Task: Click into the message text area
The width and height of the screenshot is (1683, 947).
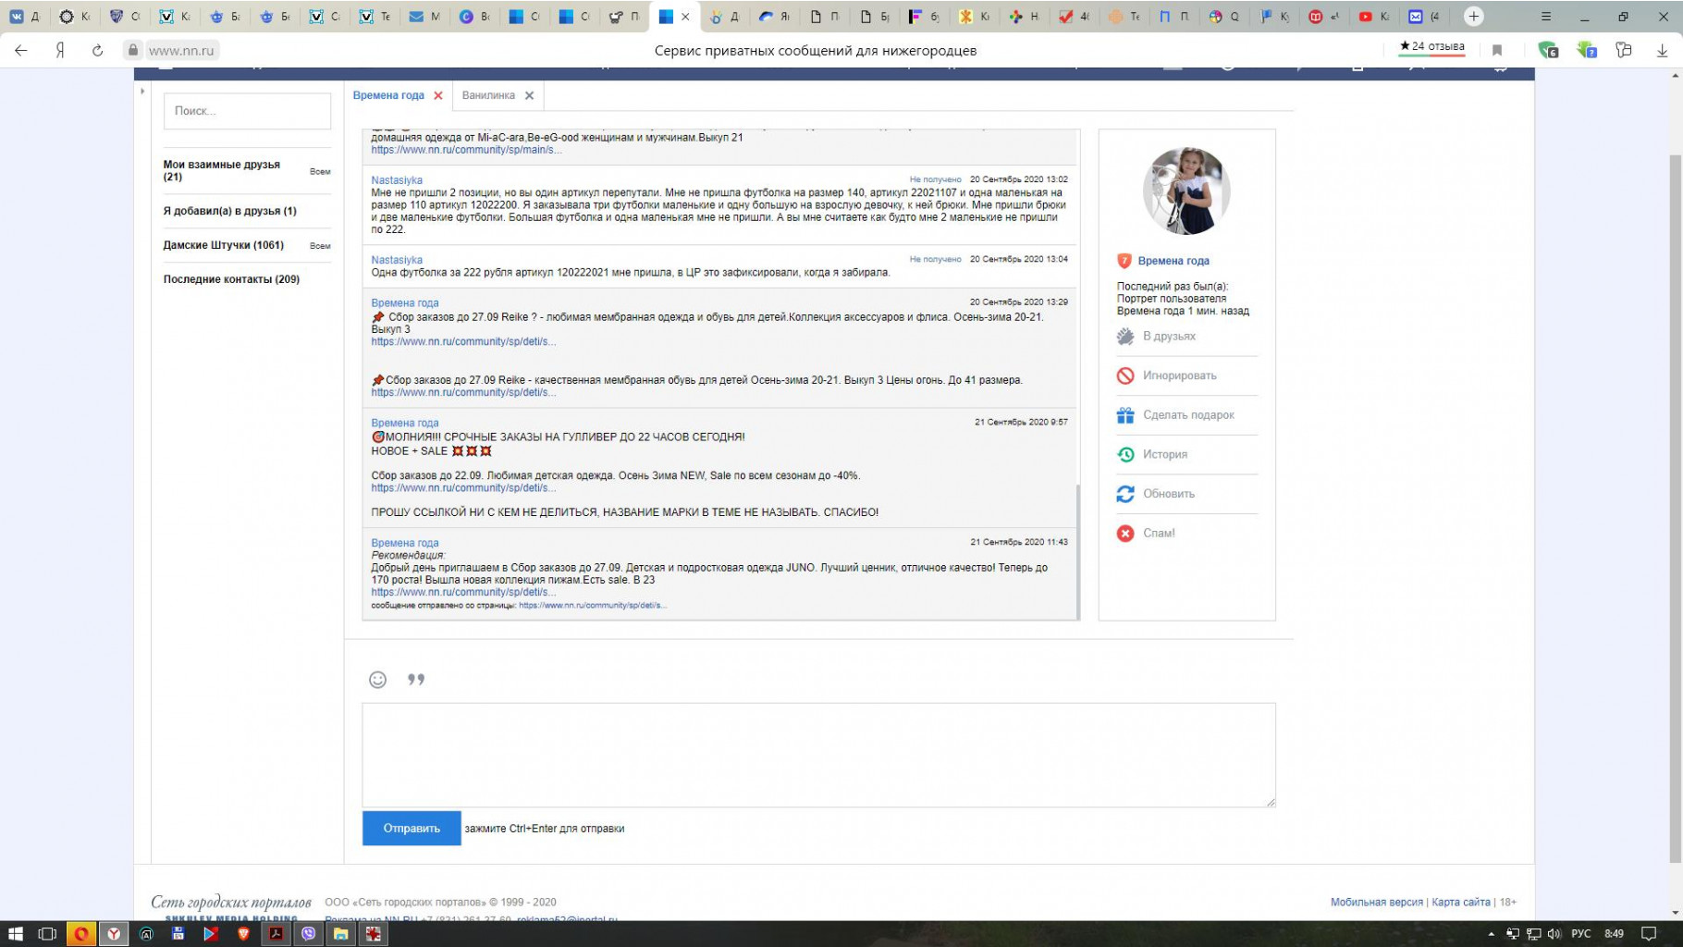Action: (818, 755)
